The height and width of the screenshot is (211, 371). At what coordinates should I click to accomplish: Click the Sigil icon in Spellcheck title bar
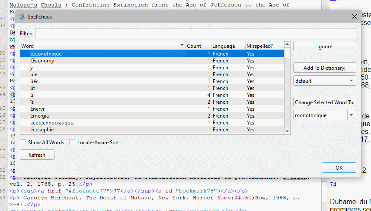coord(22,17)
